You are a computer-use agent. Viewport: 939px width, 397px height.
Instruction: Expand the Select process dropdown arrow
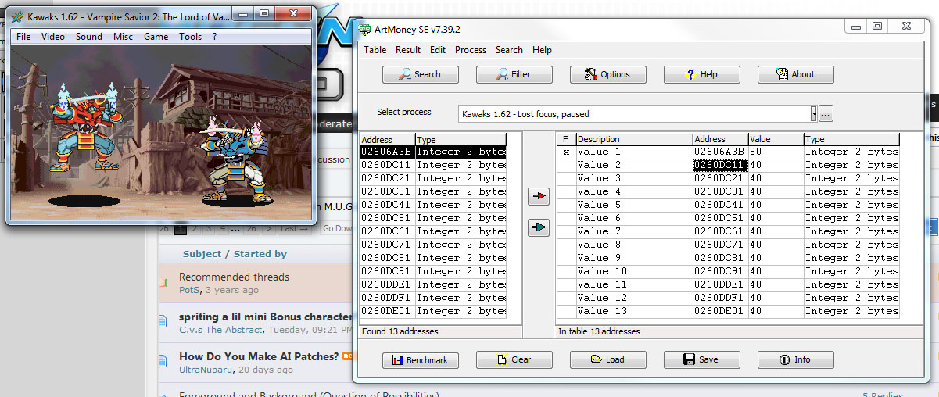pos(813,113)
